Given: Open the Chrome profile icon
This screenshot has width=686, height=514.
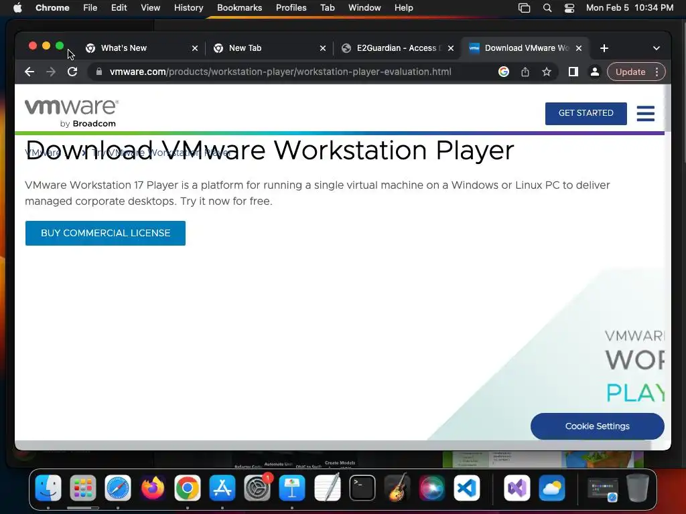Looking at the screenshot, I should coord(595,72).
